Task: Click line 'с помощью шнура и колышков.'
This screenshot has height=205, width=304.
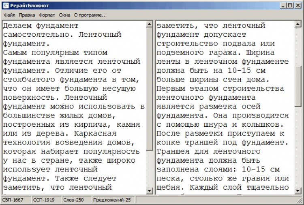Action: 220,125
